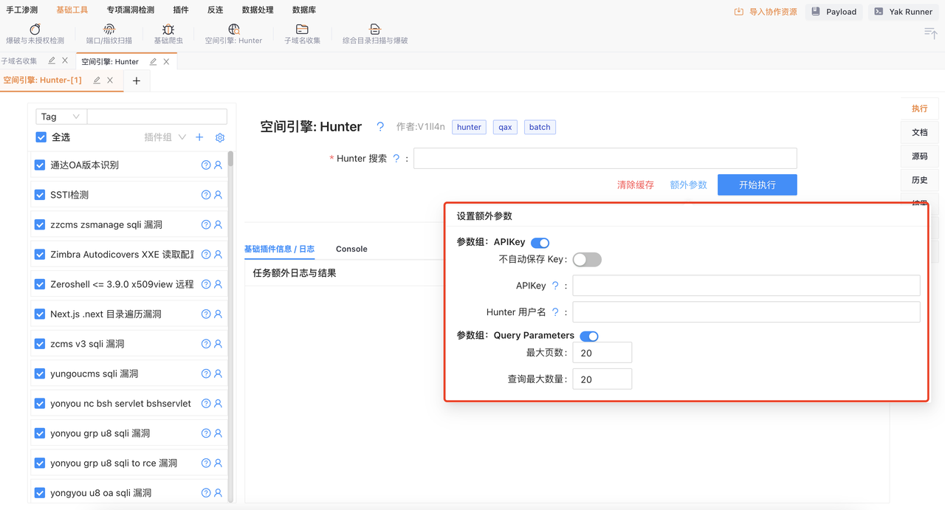Expand the 插件组 dropdown

point(165,137)
